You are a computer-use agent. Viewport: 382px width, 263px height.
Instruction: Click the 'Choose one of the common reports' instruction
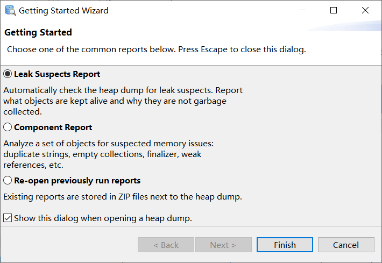point(156,49)
